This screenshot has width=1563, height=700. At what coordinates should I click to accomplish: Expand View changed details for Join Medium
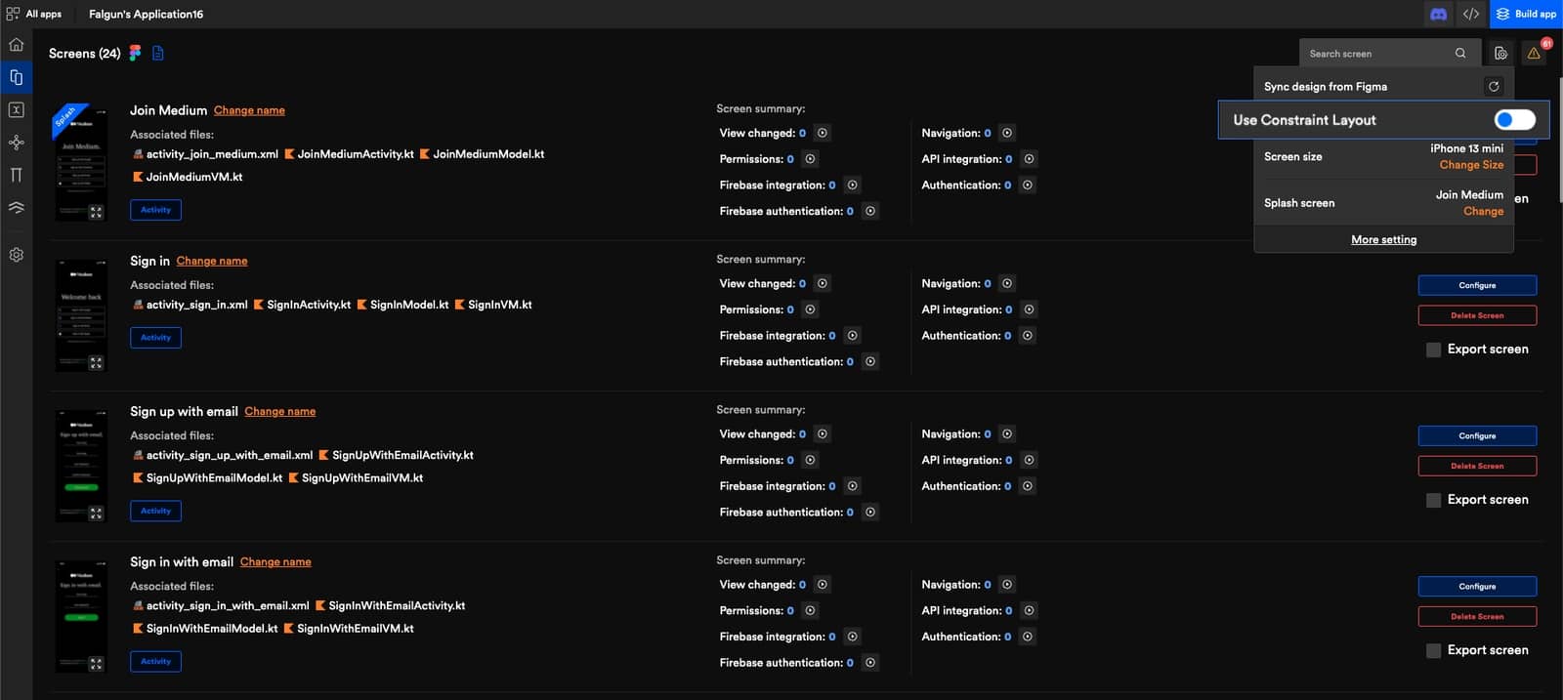[x=823, y=133]
